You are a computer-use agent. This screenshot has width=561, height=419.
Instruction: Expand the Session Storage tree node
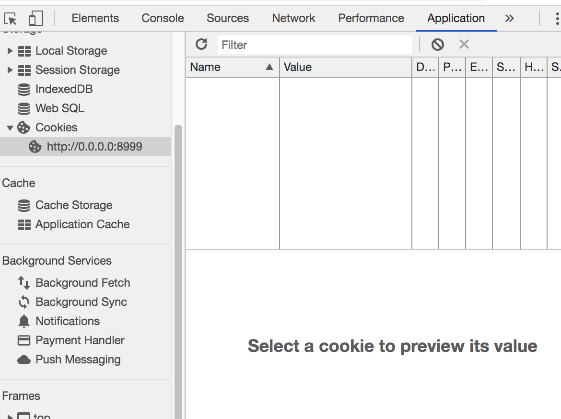(x=10, y=70)
